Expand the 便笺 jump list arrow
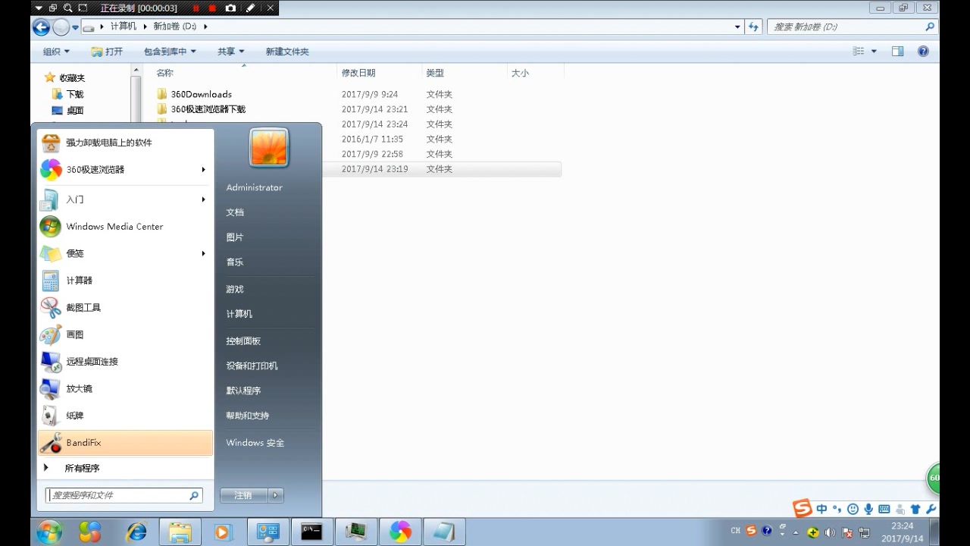 tap(203, 253)
